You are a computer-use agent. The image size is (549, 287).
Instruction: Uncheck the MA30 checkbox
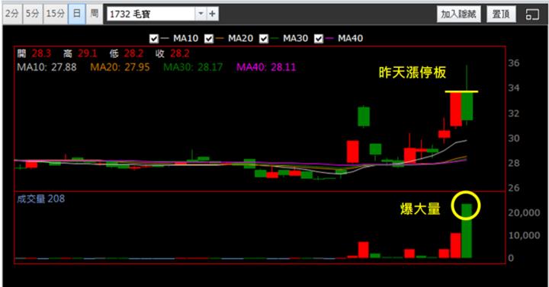tap(263, 39)
